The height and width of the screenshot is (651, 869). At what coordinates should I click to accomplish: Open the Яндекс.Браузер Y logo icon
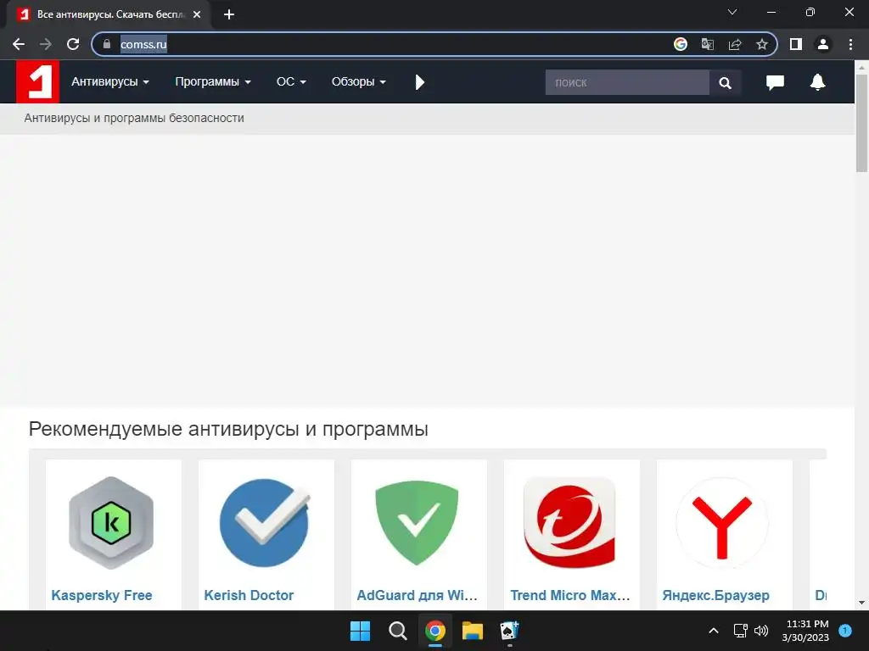coord(722,523)
